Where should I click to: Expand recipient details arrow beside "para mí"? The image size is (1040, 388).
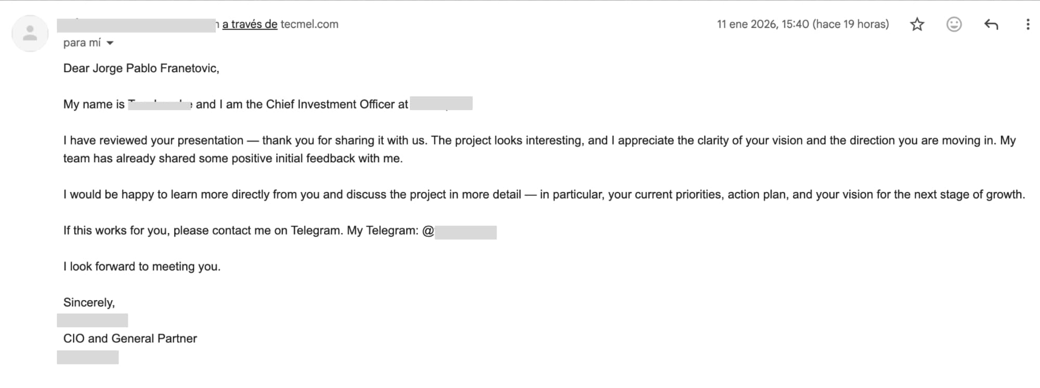point(110,43)
